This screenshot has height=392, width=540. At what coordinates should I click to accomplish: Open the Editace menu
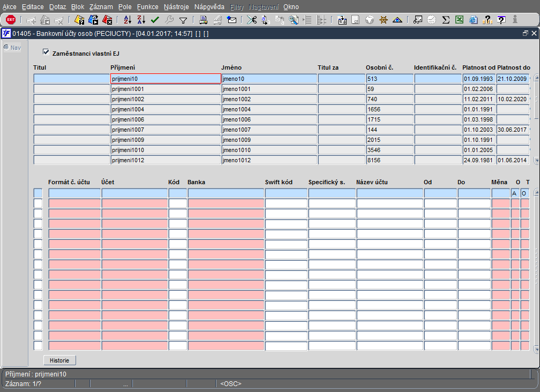[x=33, y=7]
